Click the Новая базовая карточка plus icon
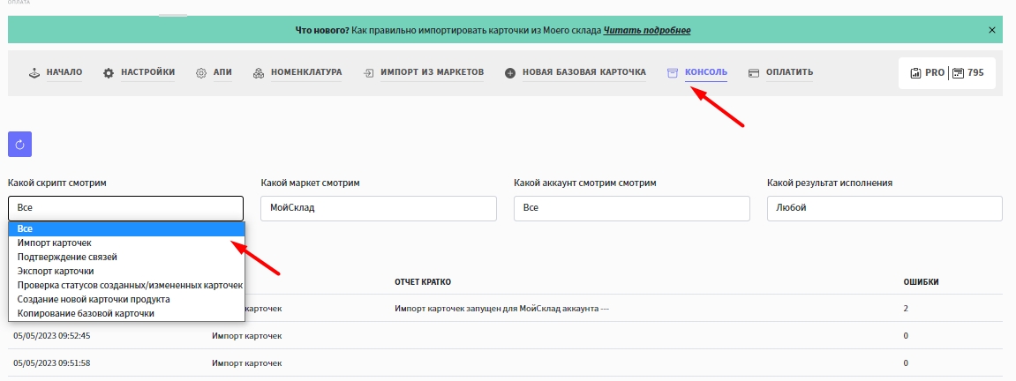The image size is (1016, 381). tap(510, 73)
